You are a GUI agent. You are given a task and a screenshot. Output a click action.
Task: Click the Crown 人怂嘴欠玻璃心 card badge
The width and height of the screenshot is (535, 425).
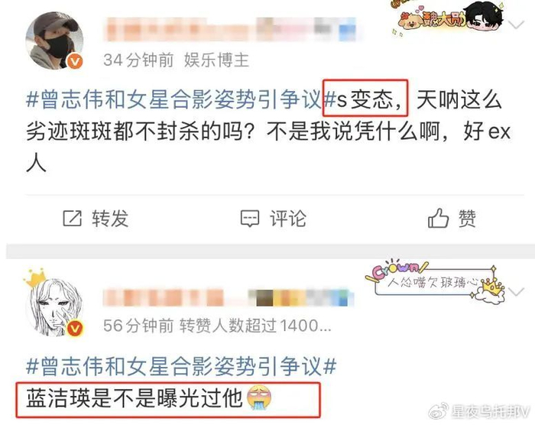tap(435, 283)
